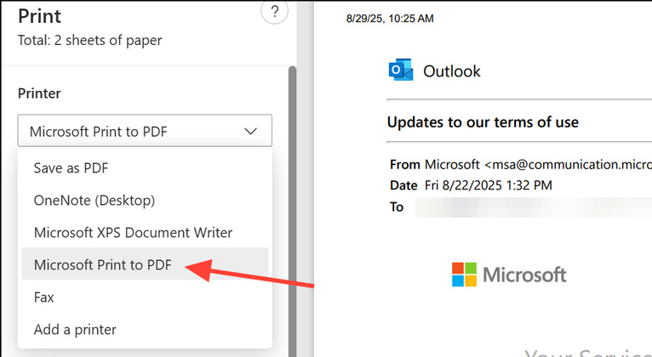
Task: Select highlighted Microsoft Print to PDF list entry
Action: point(145,264)
